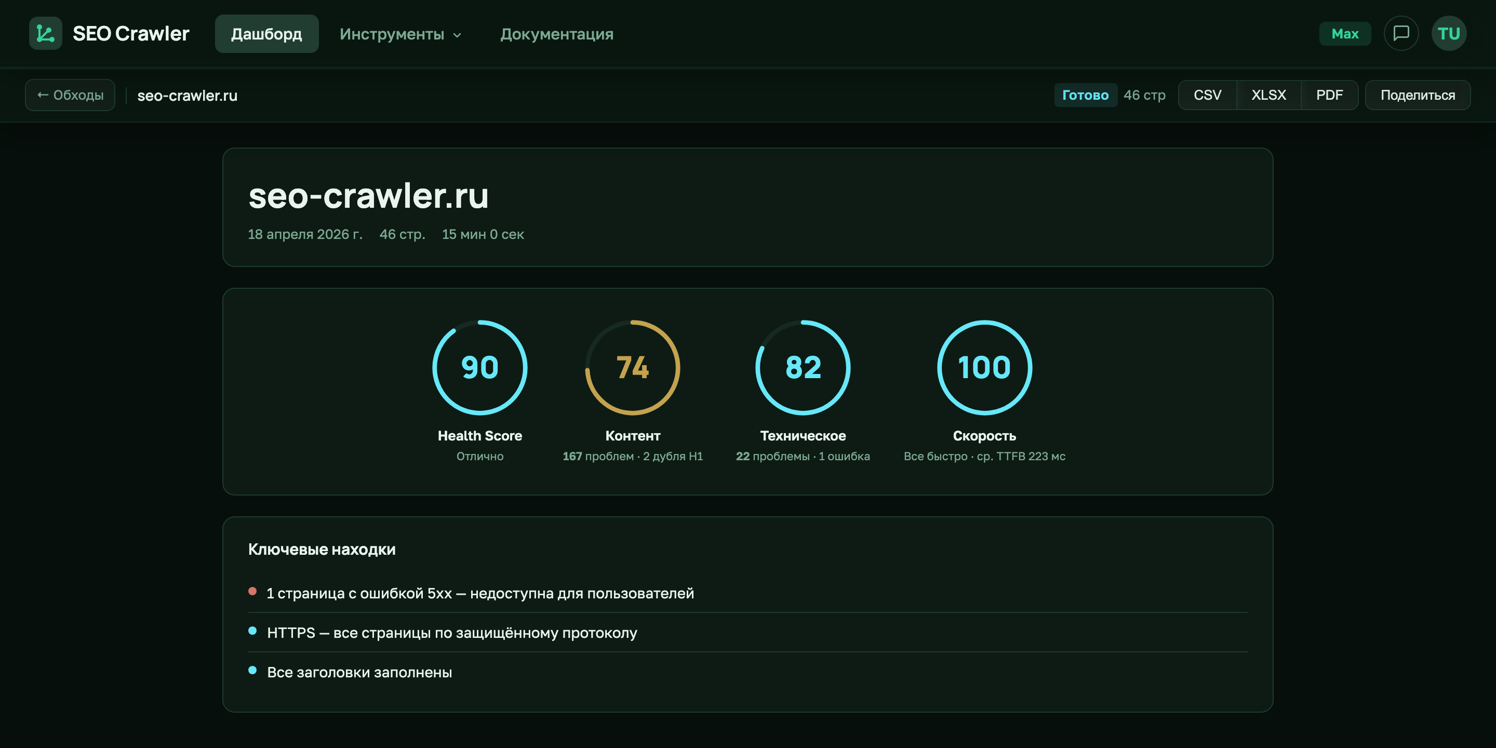Click the 'Отлично' health label
The image size is (1496, 748).
coord(479,457)
